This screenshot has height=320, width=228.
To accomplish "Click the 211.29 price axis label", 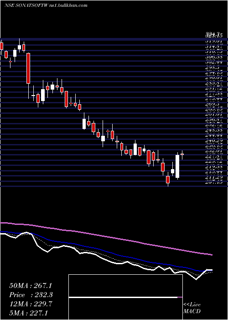I will pyautogui.click(x=213, y=178).
